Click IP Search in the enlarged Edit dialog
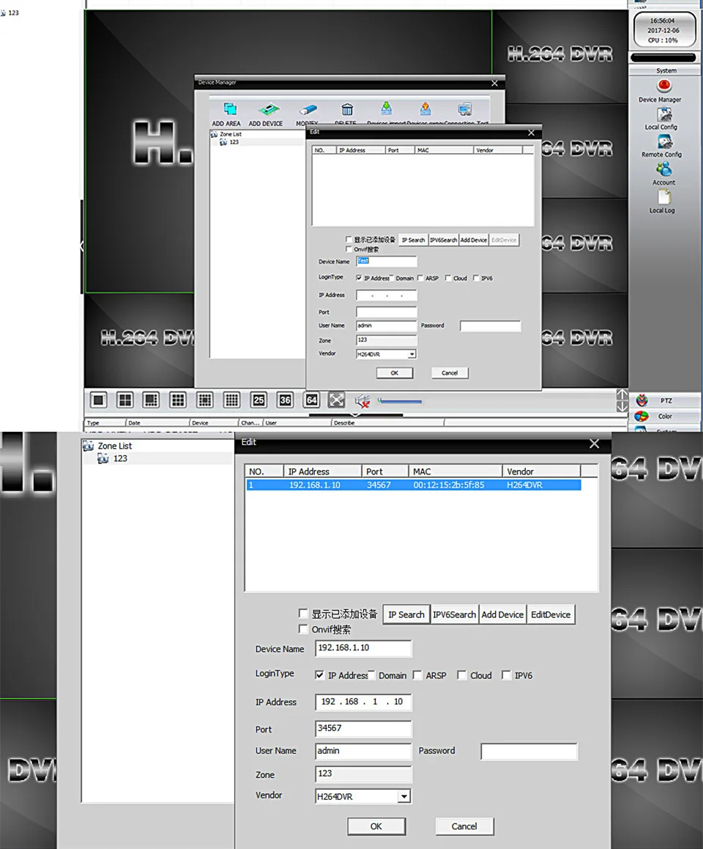This screenshot has height=849, width=703. coord(406,614)
